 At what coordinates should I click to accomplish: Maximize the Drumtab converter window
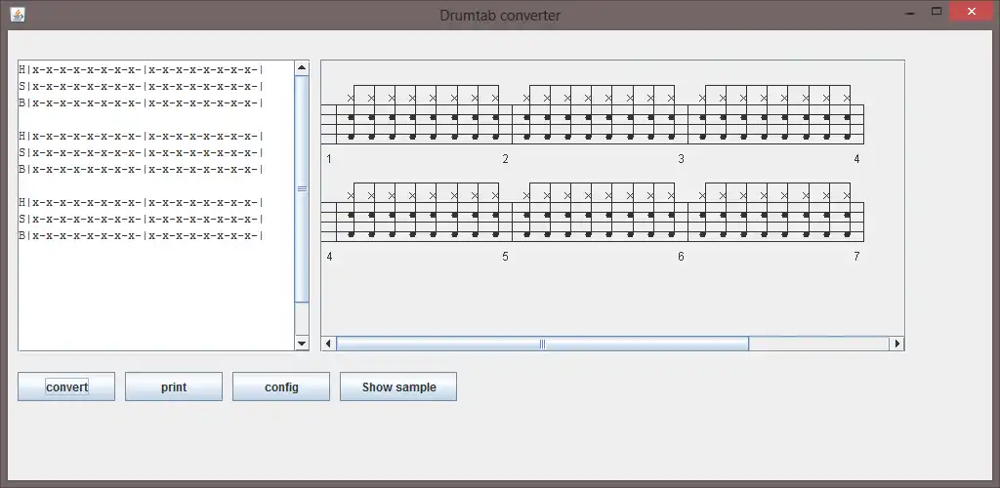click(937, 11)
